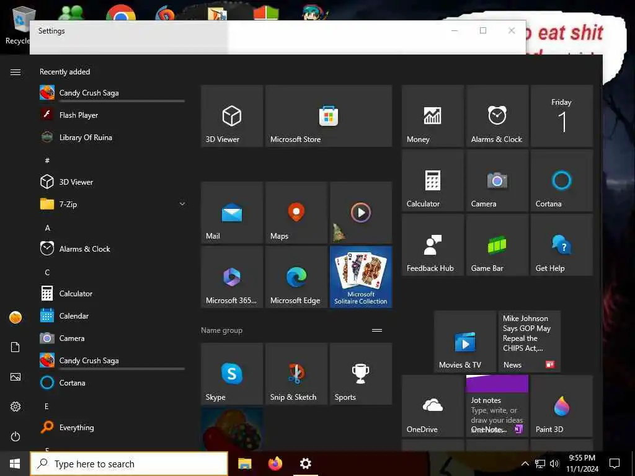Open the Alarms & Clock tile
The width and height of the screenshot is (635, 476).
pos(497,116)
